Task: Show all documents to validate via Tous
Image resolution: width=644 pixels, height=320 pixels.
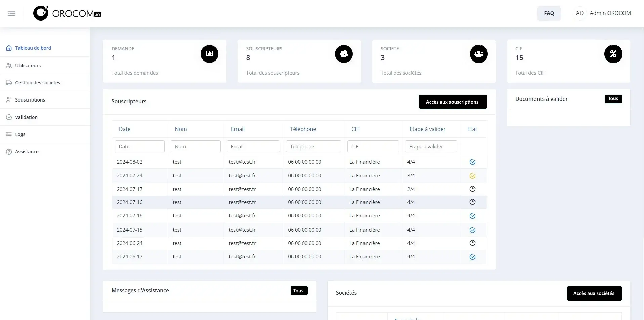Action: point(613,99)
